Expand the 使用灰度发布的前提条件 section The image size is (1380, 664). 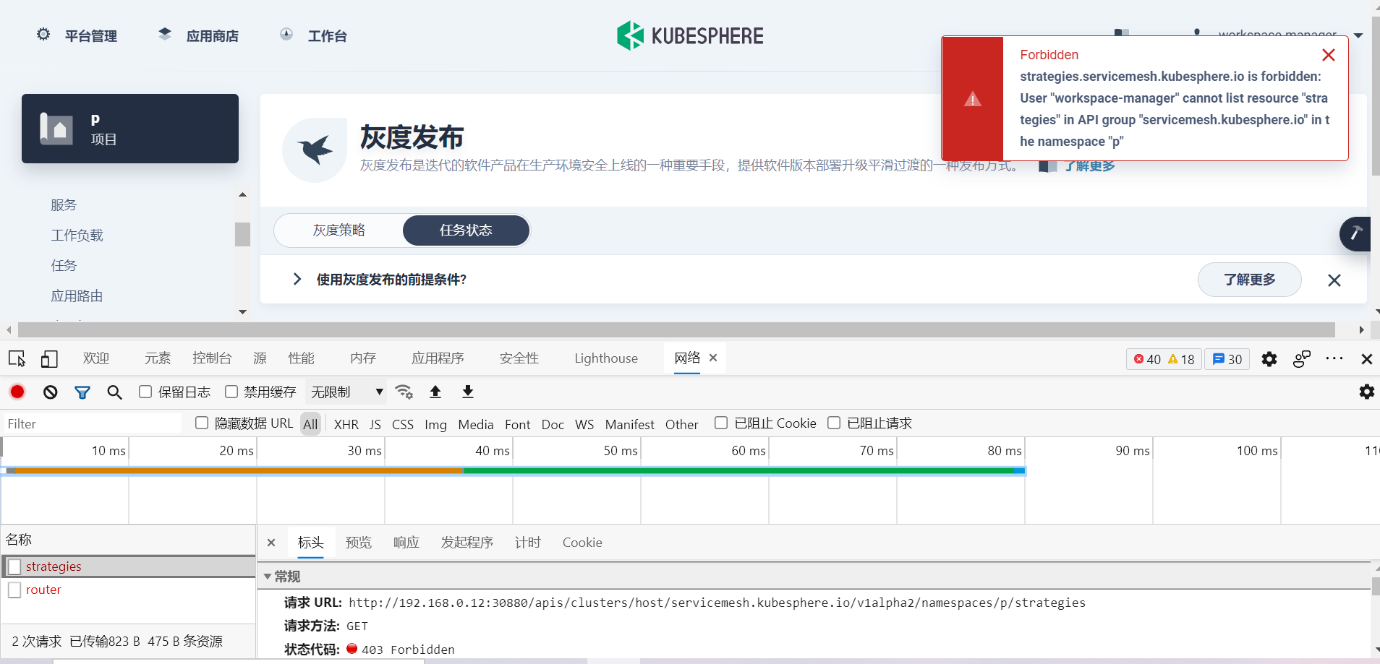click(x=297, y=280)
